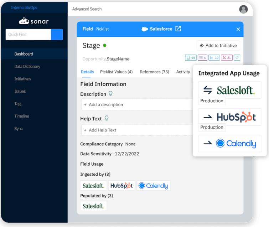This screenshot has width=269, height=227.
Task: Click the Ingested by (3) label
Action: [95, 174]
